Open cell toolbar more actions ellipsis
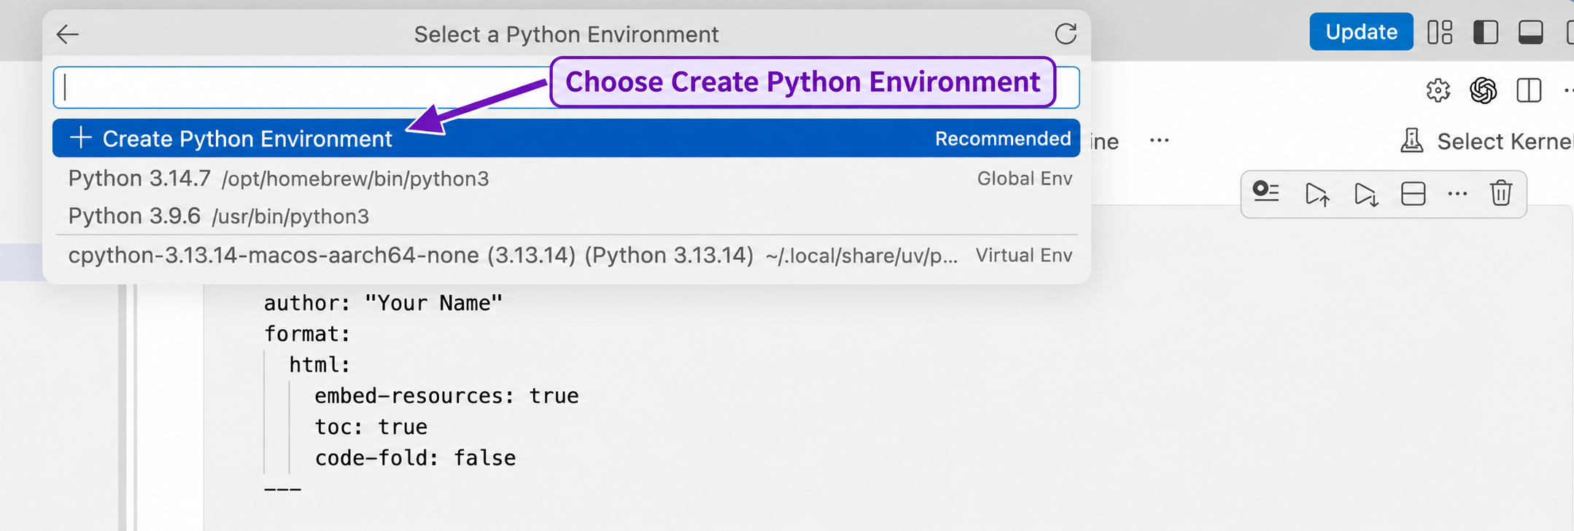 pos(1457,194)
